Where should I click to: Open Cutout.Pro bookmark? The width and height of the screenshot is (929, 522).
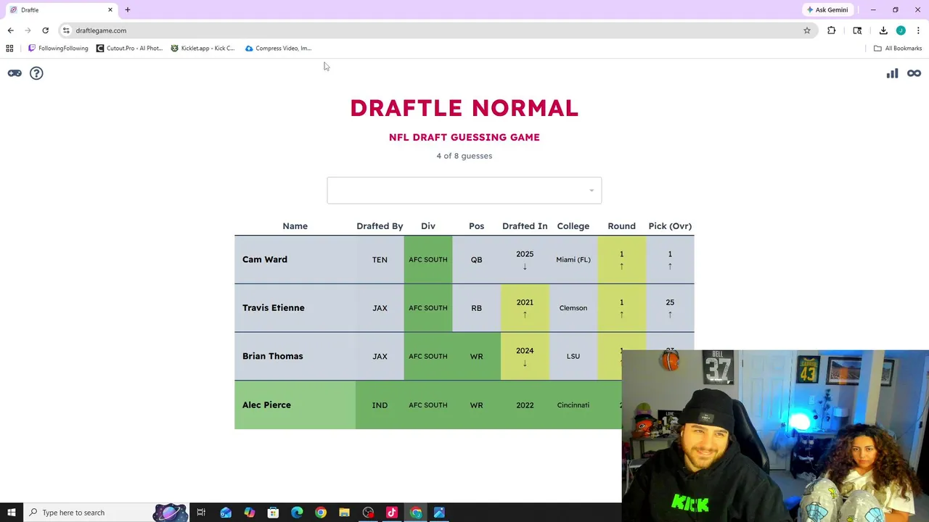tap(129, 49)
